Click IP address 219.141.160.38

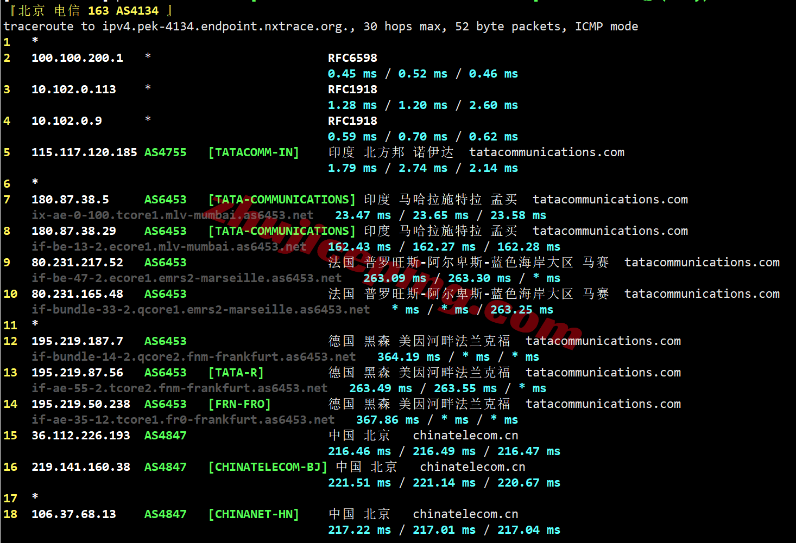pyautogui.click(x=81, y=467)
